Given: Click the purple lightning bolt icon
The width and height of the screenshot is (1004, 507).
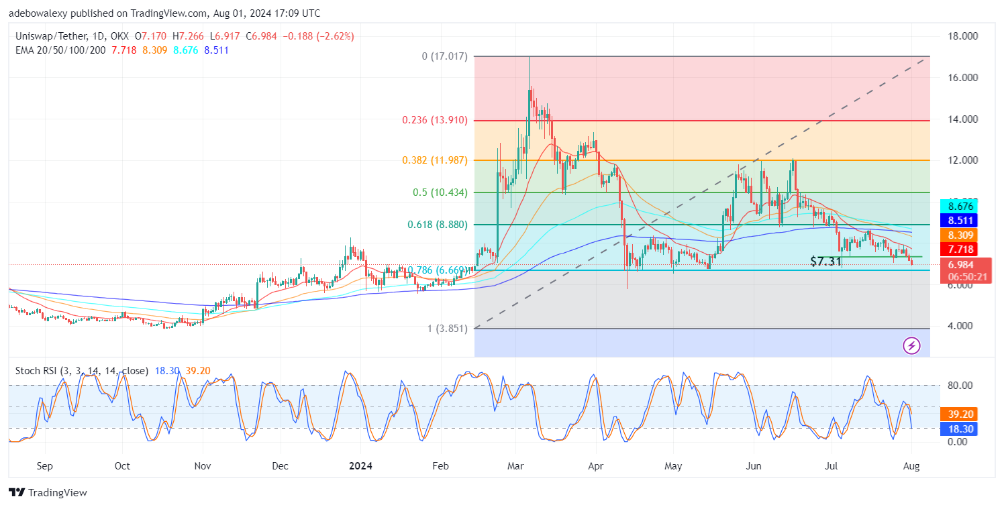Looking at the screenshot, I should pos(912,346).
